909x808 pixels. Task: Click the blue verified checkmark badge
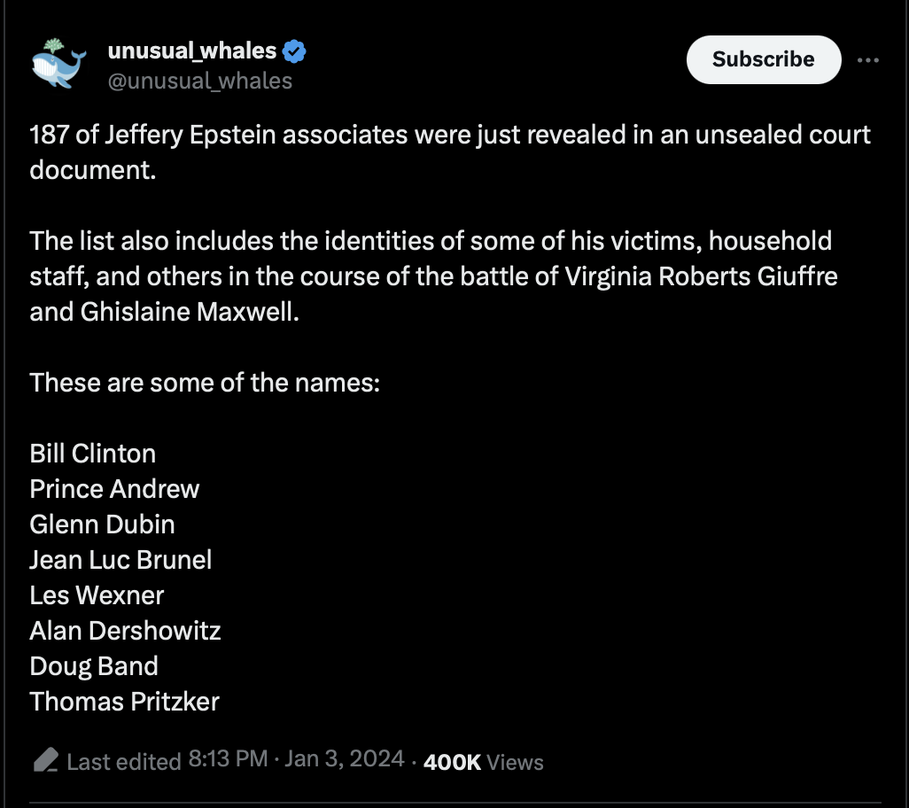(x=294, y=51)
